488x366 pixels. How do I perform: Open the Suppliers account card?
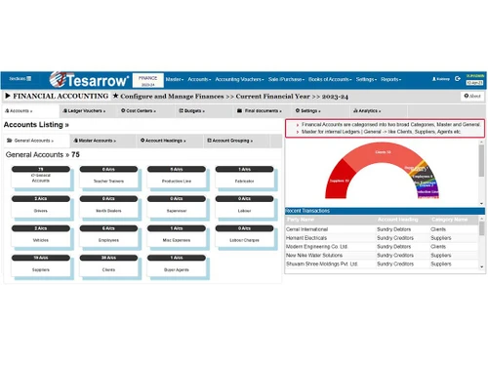tap(41, 265)
